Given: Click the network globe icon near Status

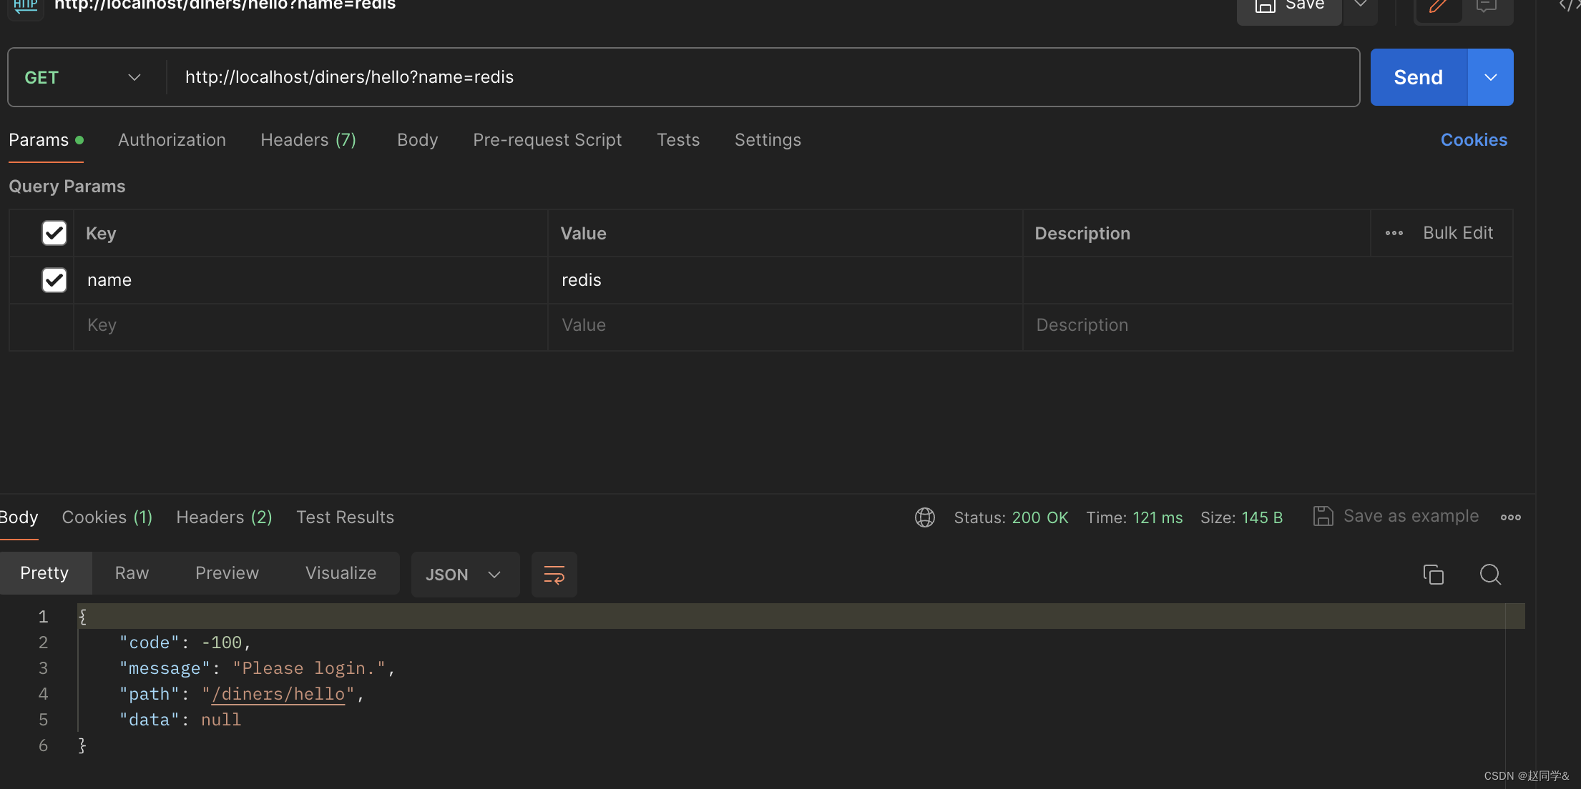Looking at the screenshot, I should tap(924, 517).
